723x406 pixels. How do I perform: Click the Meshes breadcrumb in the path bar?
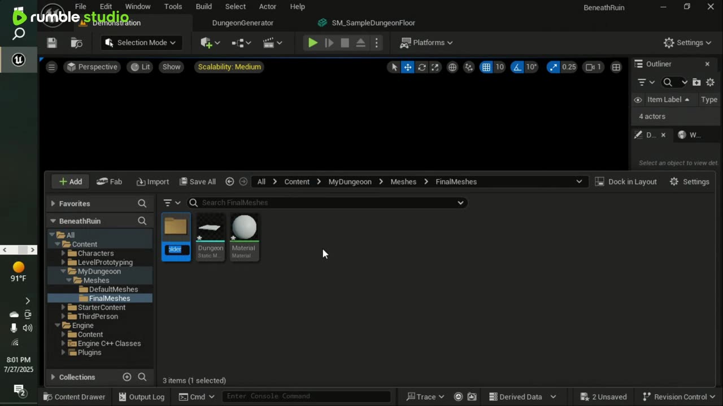click(403, 182)
